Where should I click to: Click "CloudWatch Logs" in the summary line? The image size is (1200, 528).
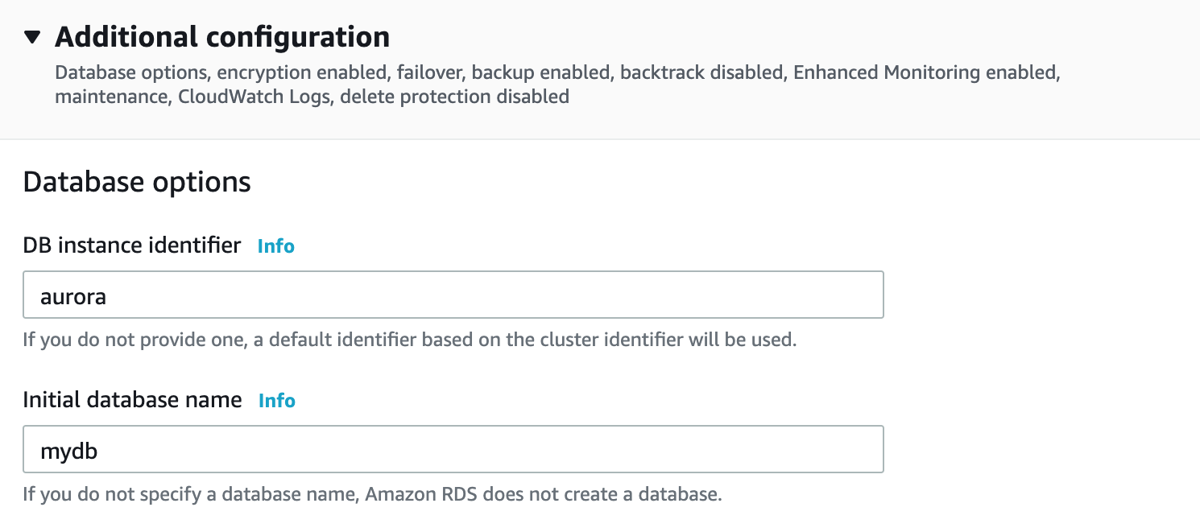(x=246, y=97)
